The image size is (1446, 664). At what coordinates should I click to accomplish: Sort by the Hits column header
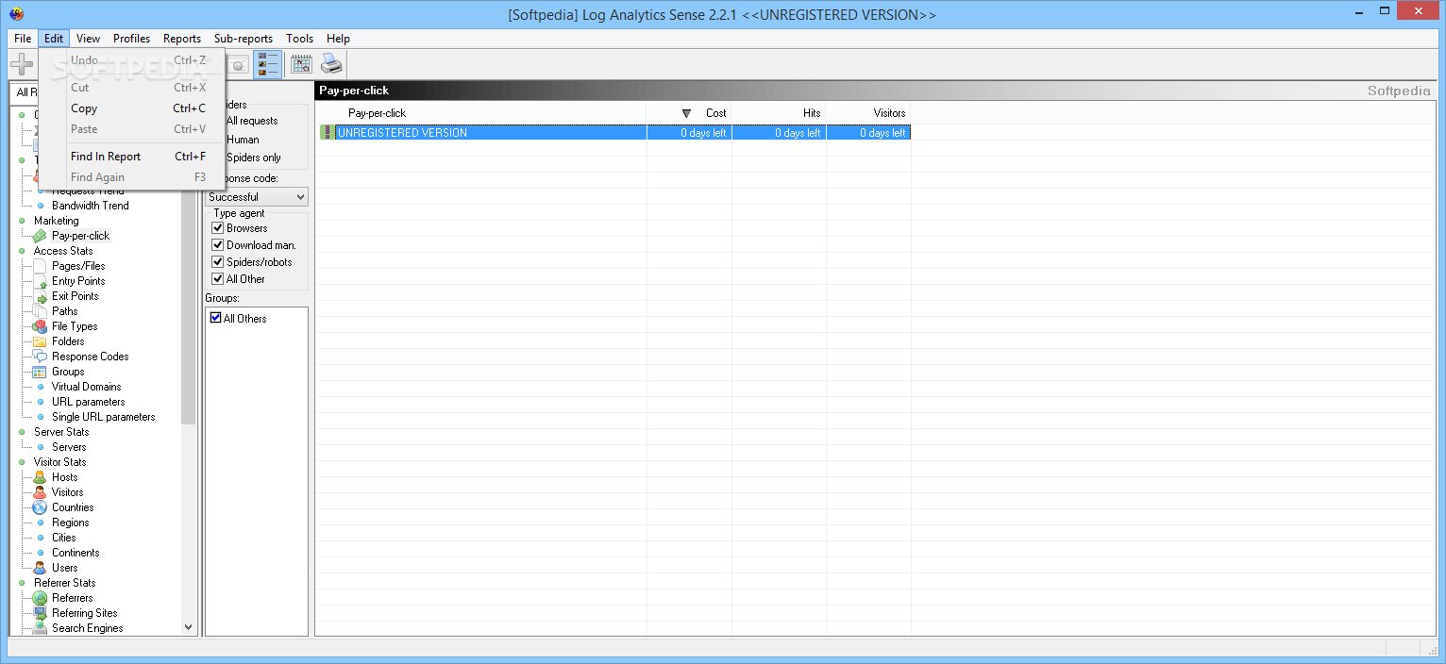click(x=779, y=113)
